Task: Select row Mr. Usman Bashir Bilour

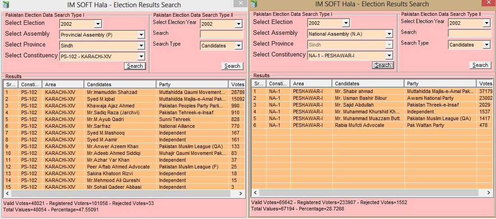Action: 372,98
